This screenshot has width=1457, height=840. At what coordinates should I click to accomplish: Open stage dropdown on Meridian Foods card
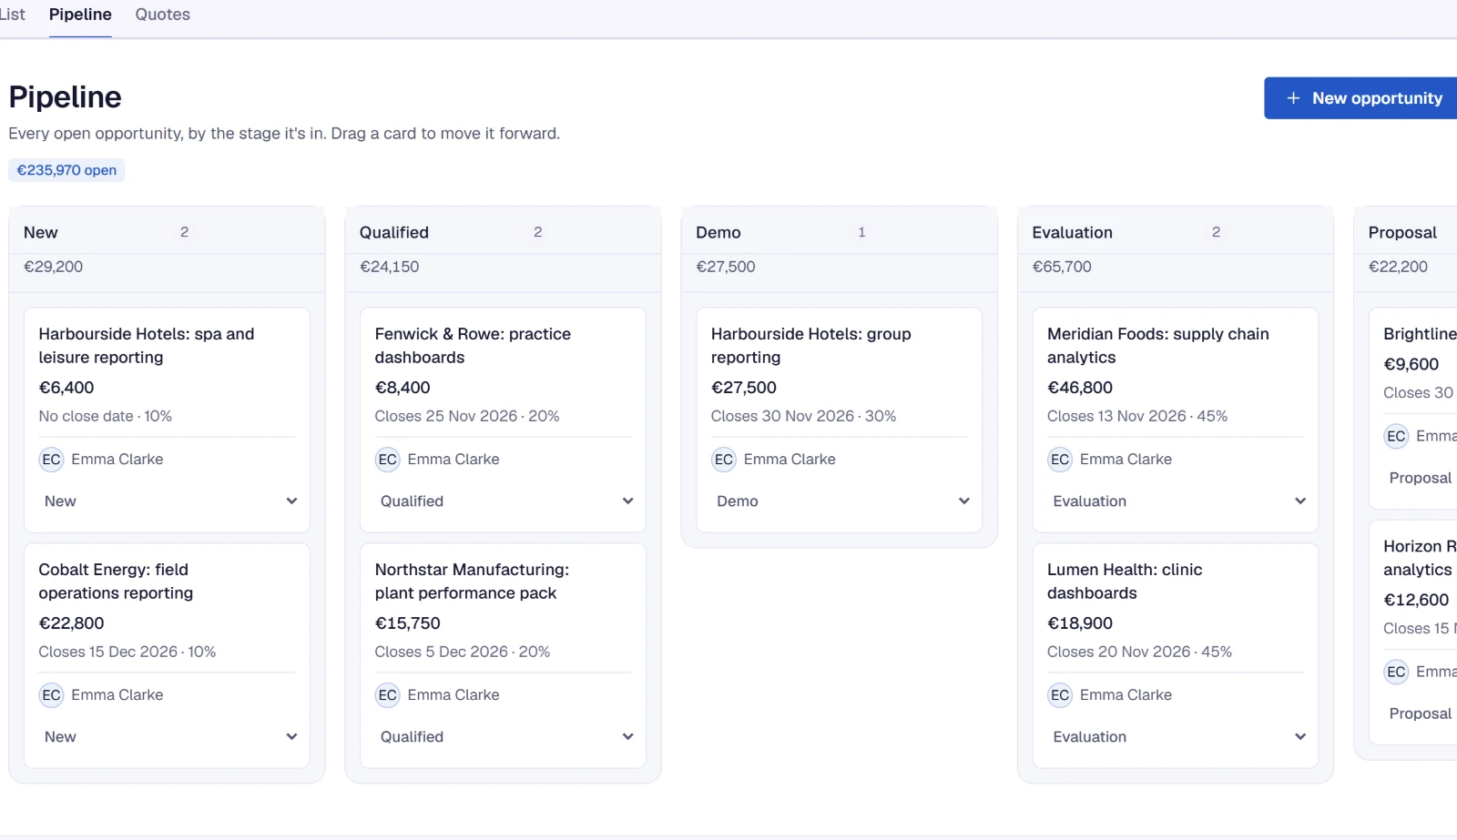click(x=1176, y=501)
